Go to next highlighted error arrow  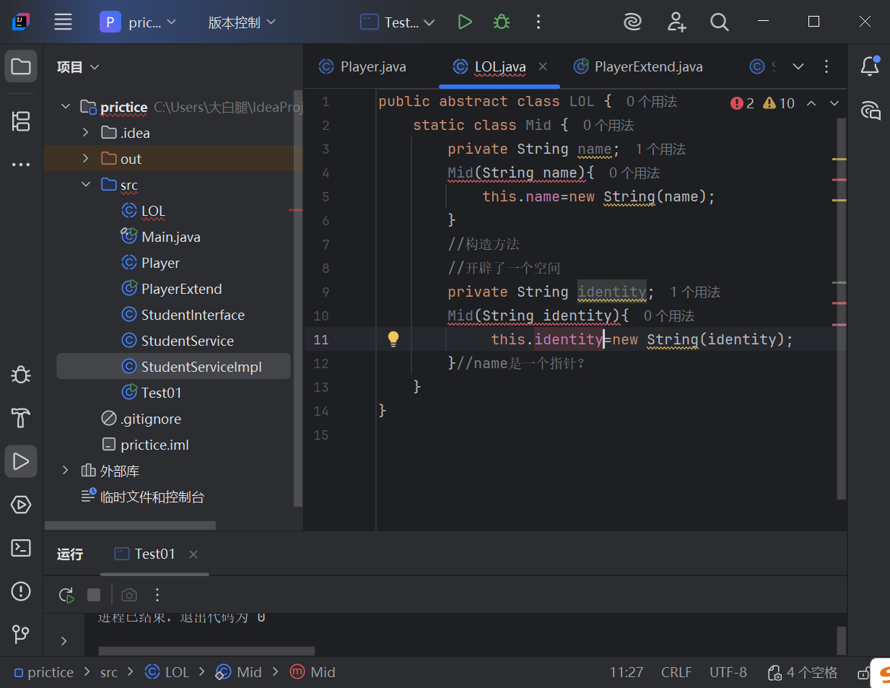click(834, 103)
